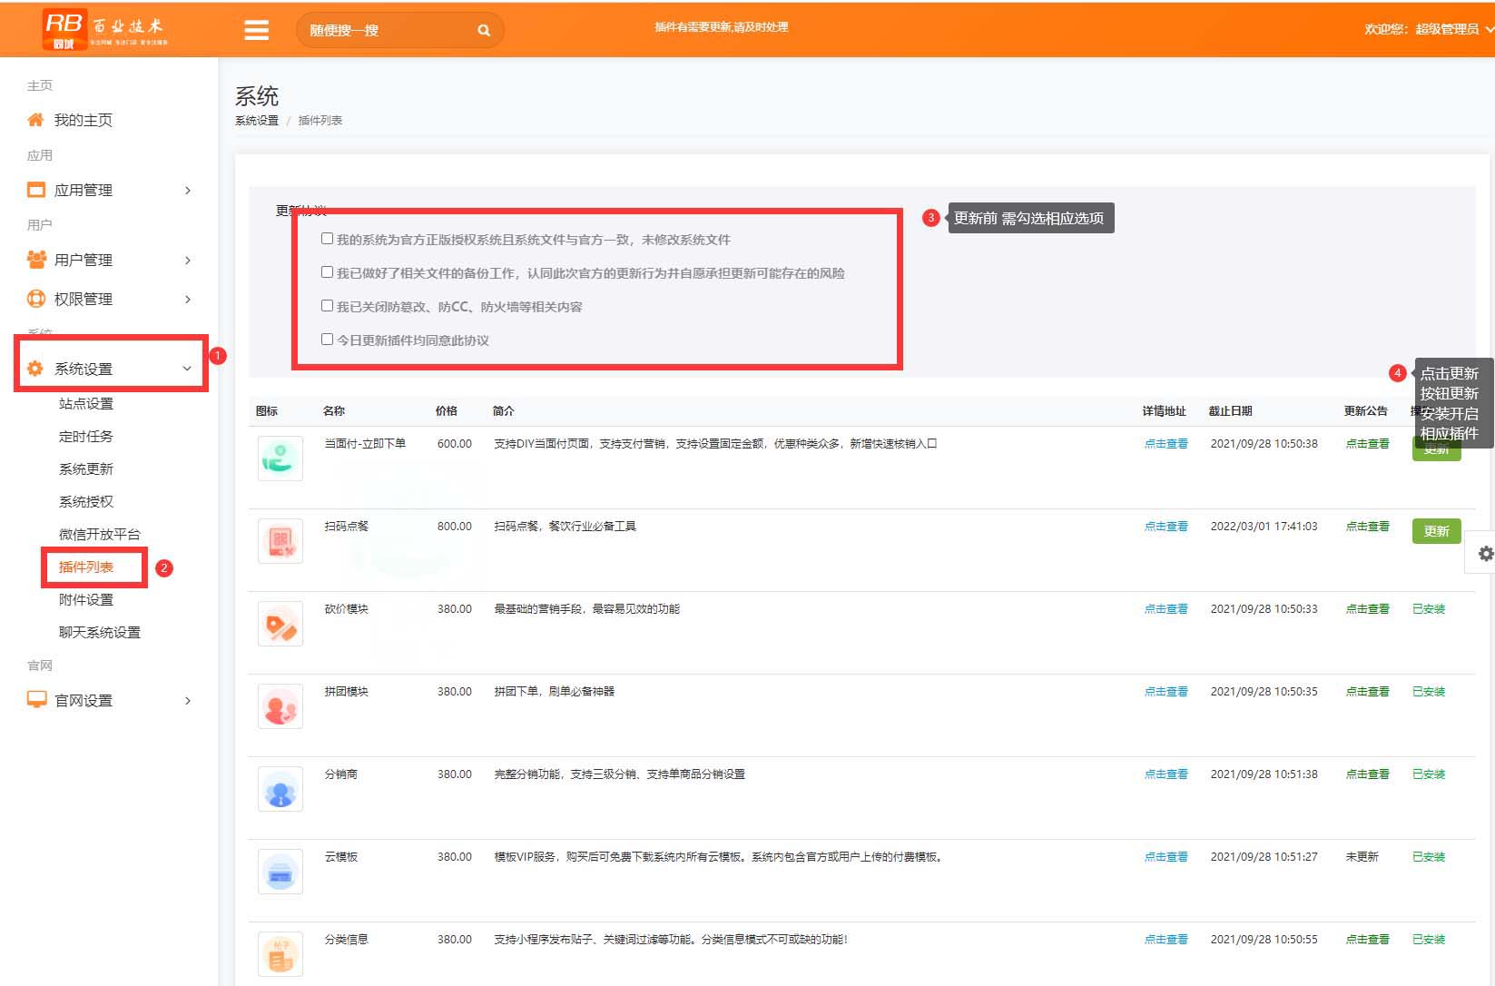1495x986 pixels.
Task: Open 系统更新 in the sidebar submenu
Action: (x=86, y=468)
